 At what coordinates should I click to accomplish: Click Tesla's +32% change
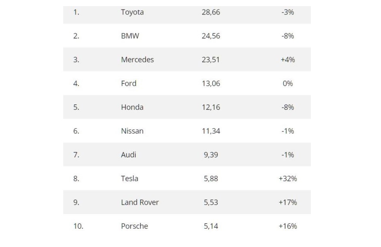(288, 179)
